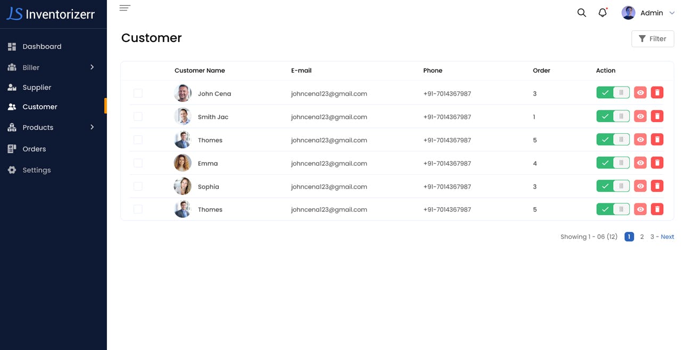684x350 pixels.
Task: Open notifications via the bell icon
Action: click(602, 12)
